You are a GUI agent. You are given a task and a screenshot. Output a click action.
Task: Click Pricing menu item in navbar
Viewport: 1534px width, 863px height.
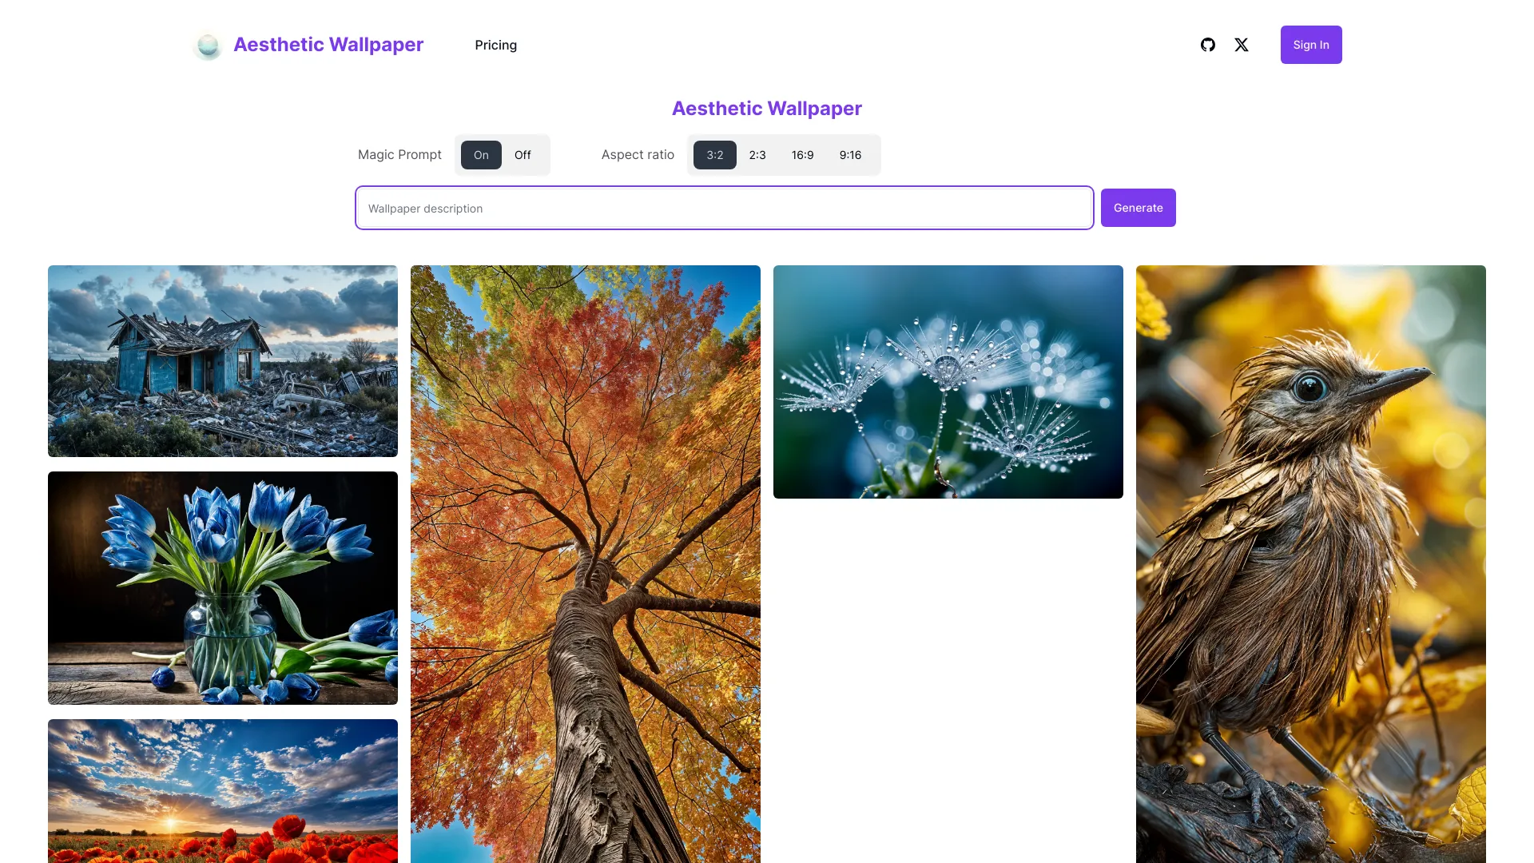coord(495,44)
